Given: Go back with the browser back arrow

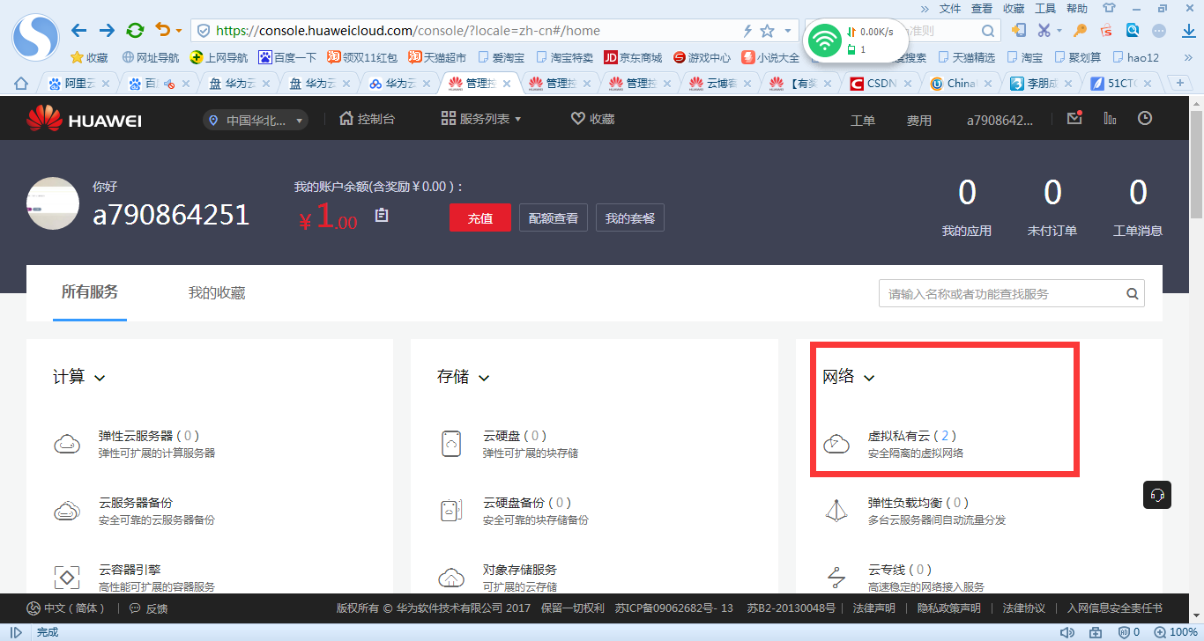Looking at the screenshot, I should click(79, 31).
